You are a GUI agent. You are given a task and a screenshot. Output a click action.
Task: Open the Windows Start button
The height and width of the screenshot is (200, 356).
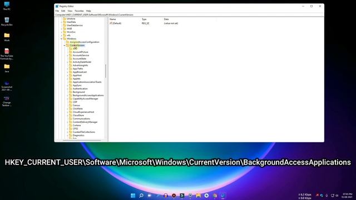click(x=133, y=196)
